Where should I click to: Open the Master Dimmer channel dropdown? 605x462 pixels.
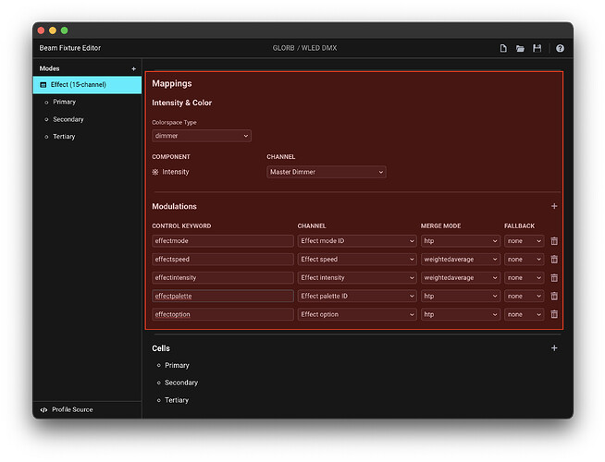pyautogui.click(x=327, y=172)
